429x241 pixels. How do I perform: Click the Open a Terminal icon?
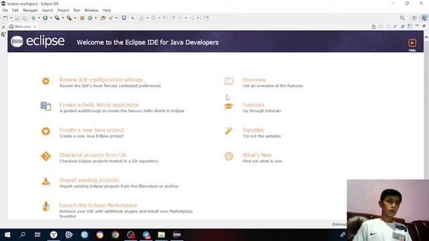(x=124, y=18)
